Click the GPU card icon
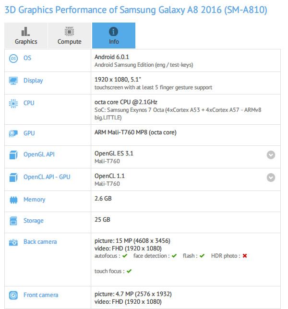 [13, 133]
